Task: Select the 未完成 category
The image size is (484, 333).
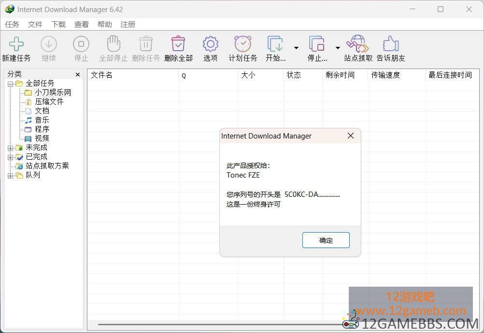Action: [36, 147]
